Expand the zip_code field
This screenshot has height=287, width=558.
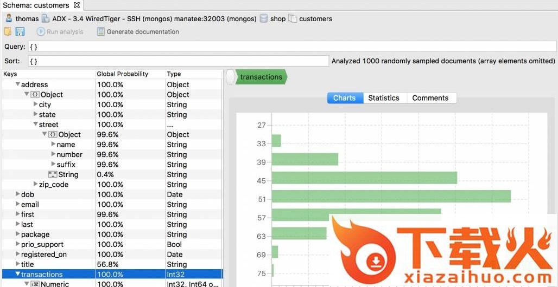(x=35, y=184)
